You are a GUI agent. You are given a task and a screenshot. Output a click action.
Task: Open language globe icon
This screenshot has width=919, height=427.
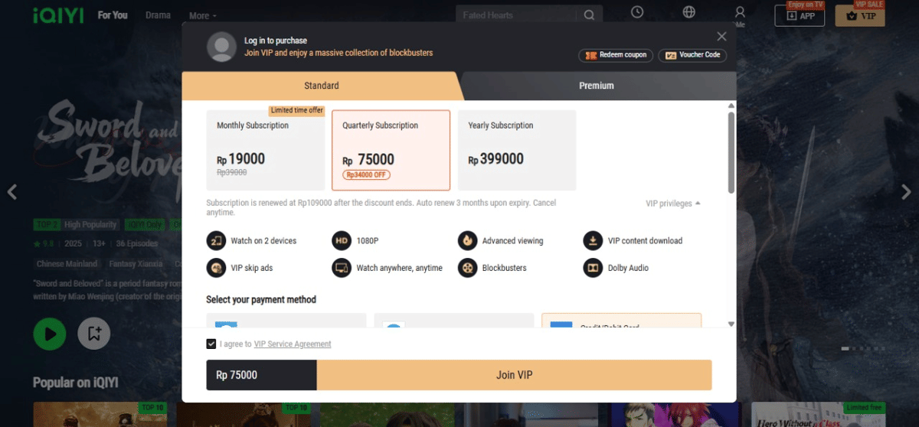coord(688,12)
